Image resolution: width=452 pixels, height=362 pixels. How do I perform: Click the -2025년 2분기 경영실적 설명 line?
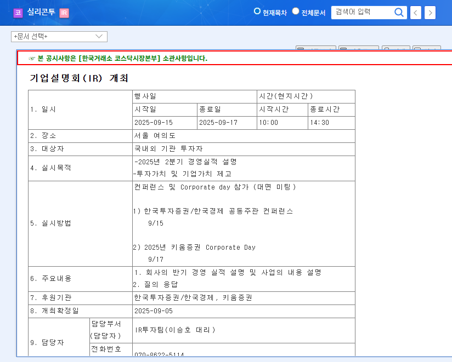pos(185,162)
